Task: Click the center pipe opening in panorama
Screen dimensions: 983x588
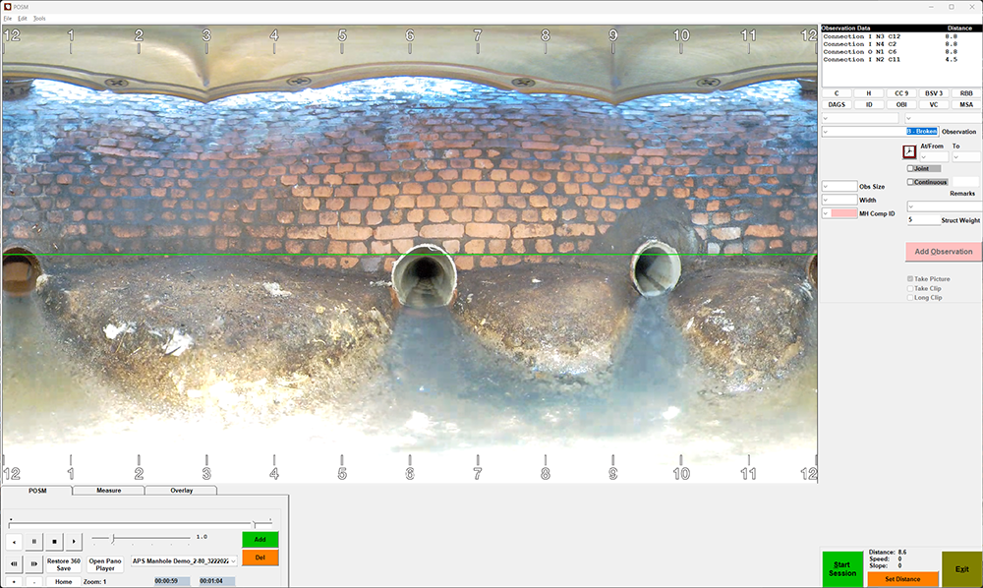Action: (425, 275)
